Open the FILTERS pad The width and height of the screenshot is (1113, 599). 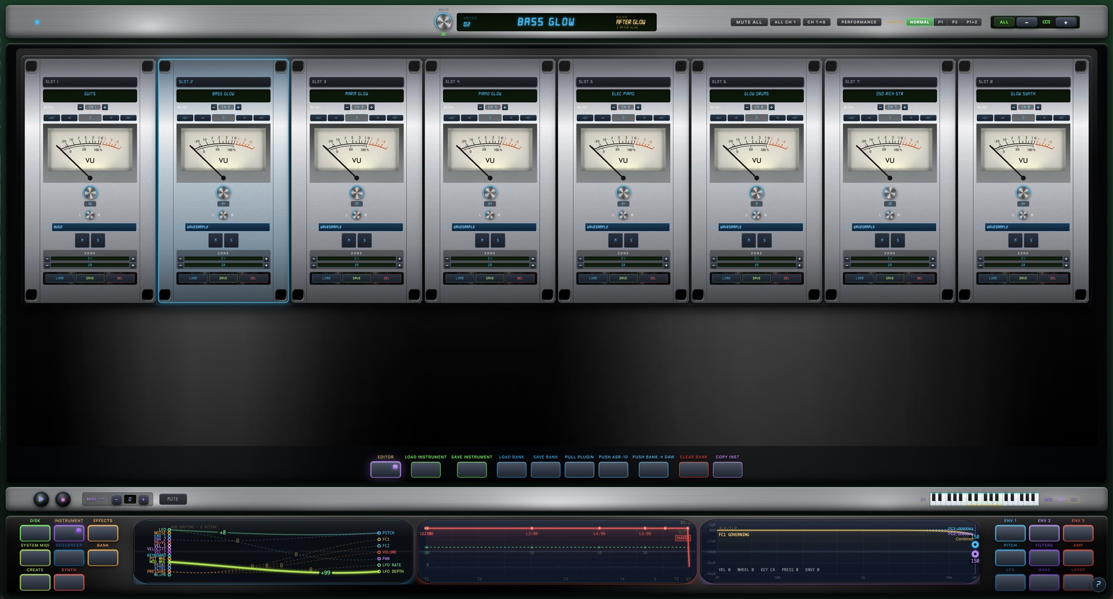coord(1044,558)
